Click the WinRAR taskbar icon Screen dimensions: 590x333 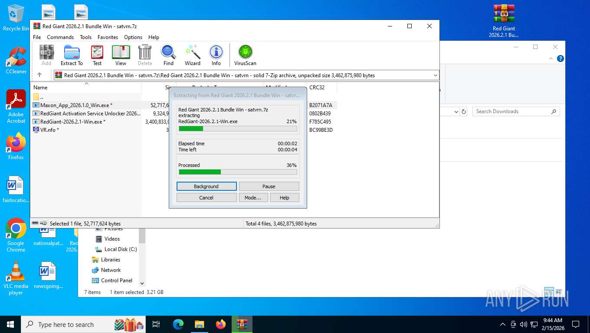(x=242, y=324)
